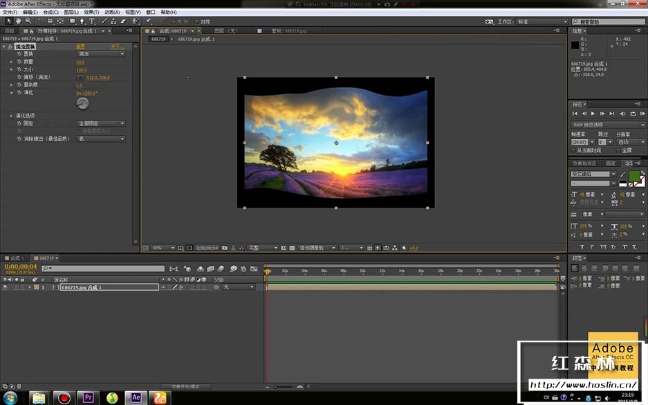Click the timeline search field
This screenshot has width=648, height=405.
point(103,269)
